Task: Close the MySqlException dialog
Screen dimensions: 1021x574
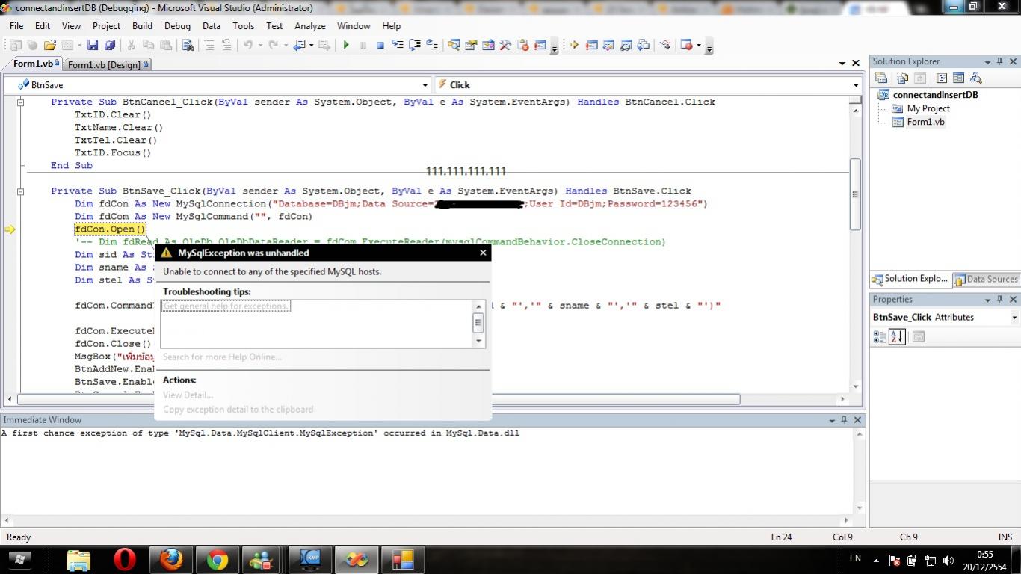Action: point(483,253)
